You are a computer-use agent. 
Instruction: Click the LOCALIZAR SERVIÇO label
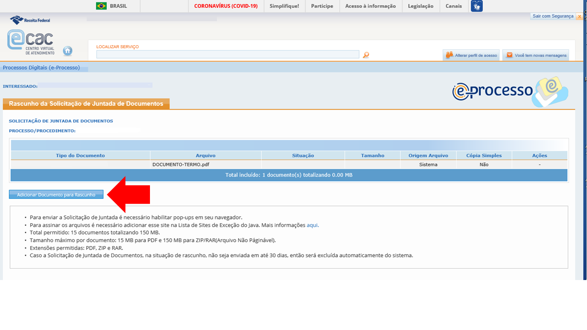(117, 47)
